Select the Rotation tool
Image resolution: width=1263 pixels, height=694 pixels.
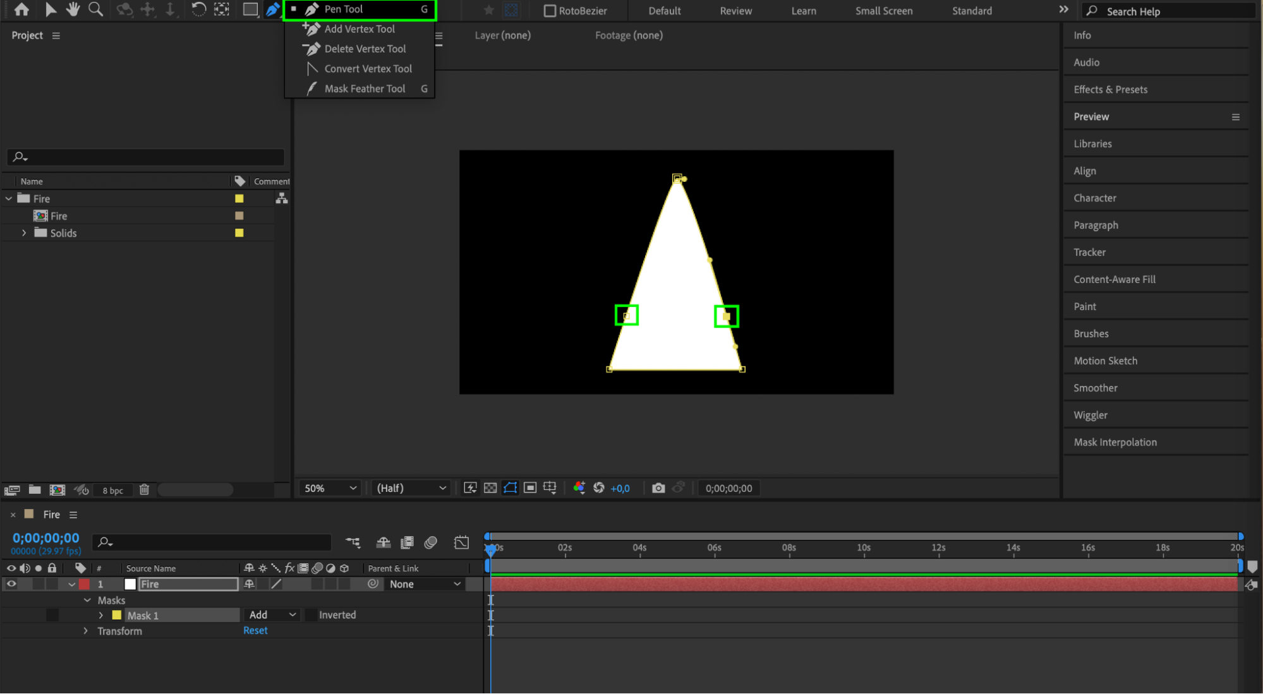pos(198,9)
